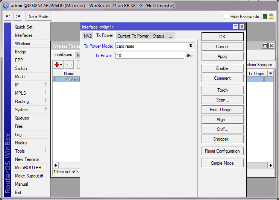Viewport: 279px width, 200px height.
Task: Enable Hide Passwords checkbox
Action: 226,17
